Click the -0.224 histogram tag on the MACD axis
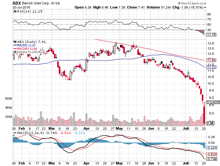 click(x=212, y=148)
